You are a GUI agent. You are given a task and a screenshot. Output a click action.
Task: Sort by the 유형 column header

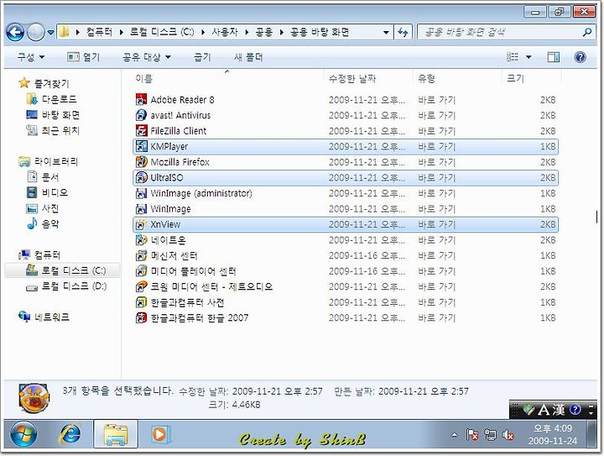[458, 79]
